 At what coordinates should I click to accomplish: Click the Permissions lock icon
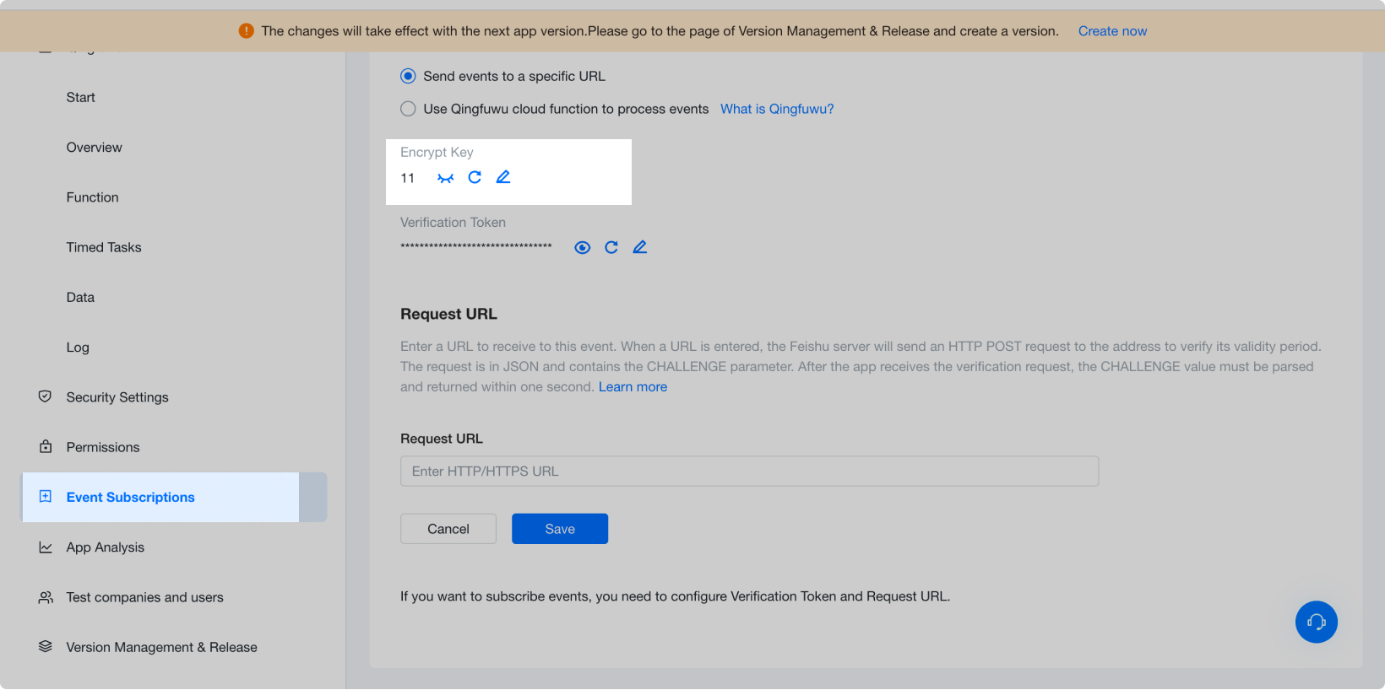46,446
